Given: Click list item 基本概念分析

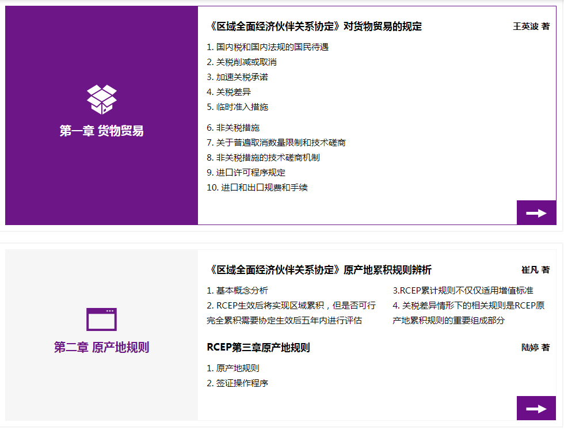Looking at the screenshot, I should tap(237, 291).
